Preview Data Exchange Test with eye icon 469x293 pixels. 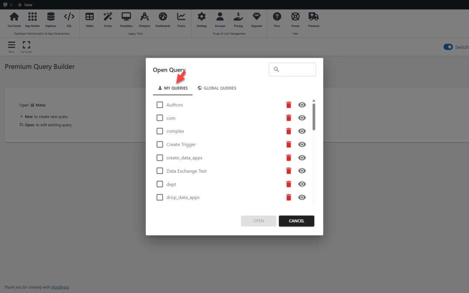(x=302, y=171)
